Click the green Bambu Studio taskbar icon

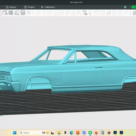click(90, 133)
